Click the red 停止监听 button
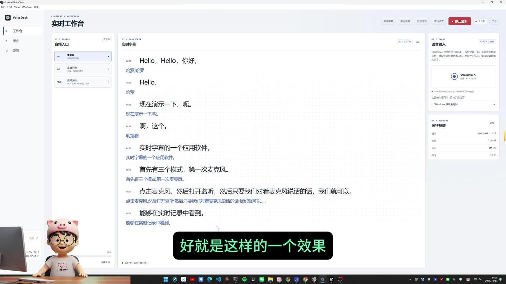506x284 pixels. pos(460,21)
